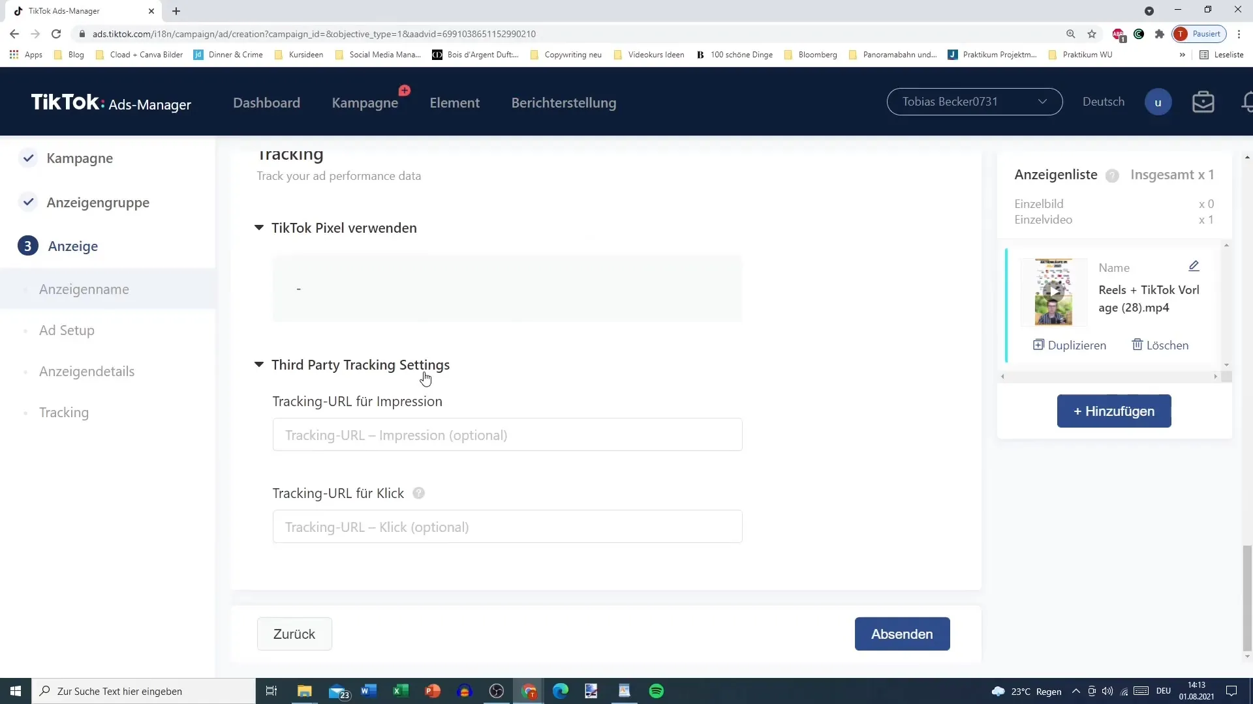Image resolution: width=1253 pixels, height=704 pixels.
Task: Click the Zurück button
Action: click(294, 634)
